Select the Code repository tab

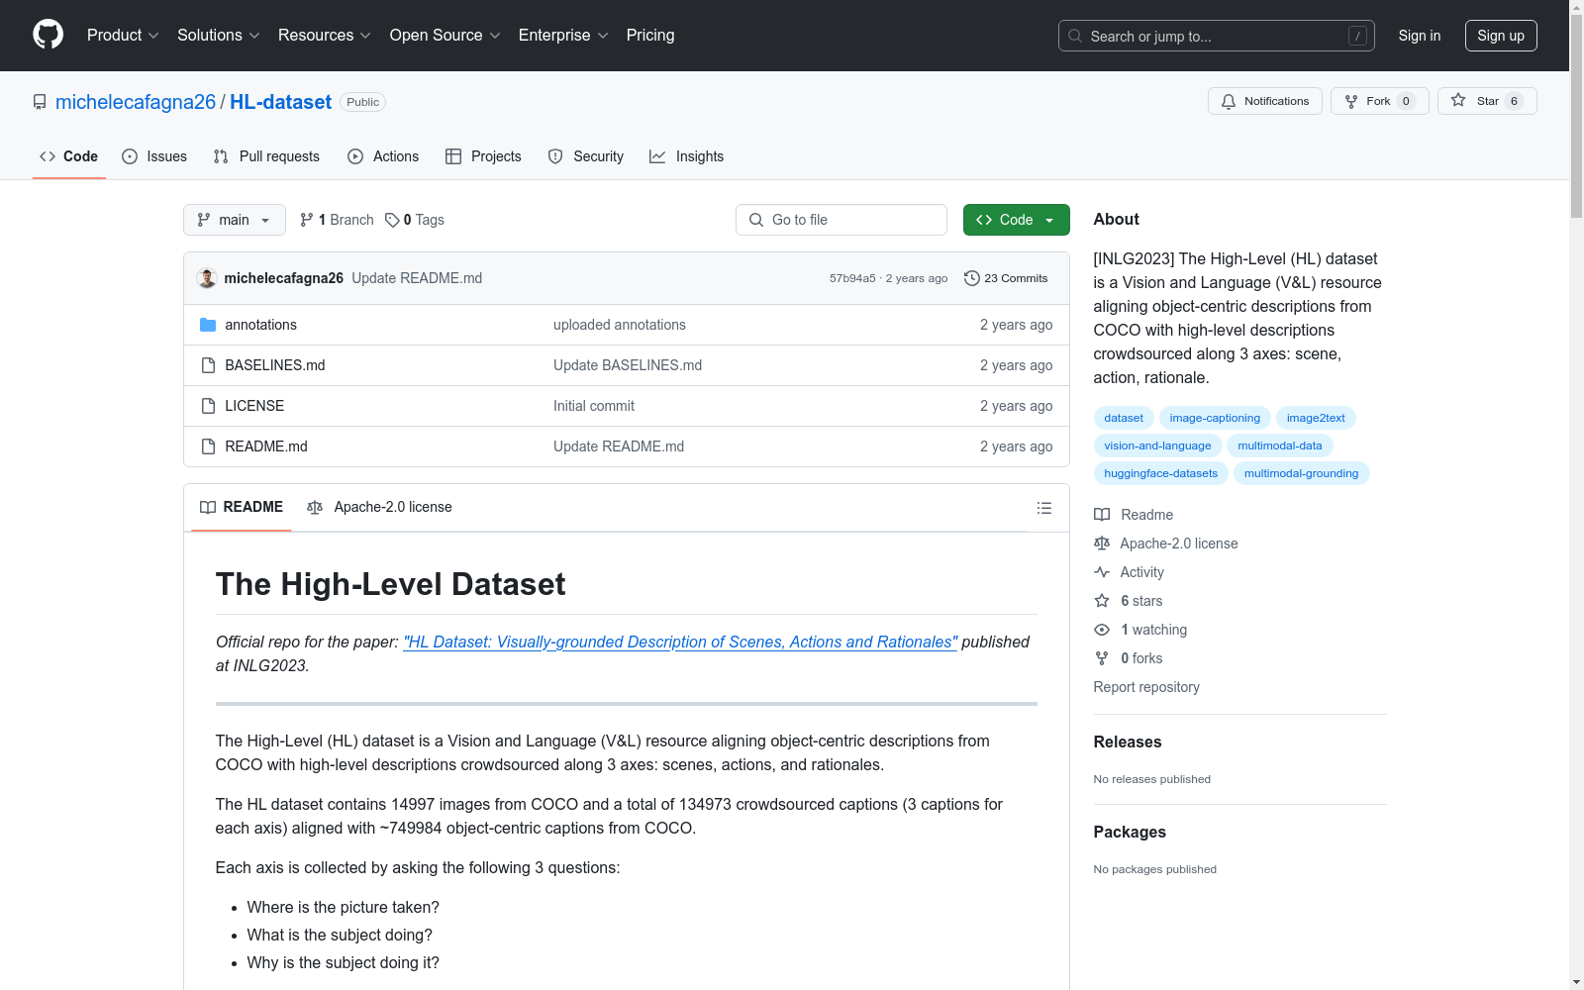[69, 156]
